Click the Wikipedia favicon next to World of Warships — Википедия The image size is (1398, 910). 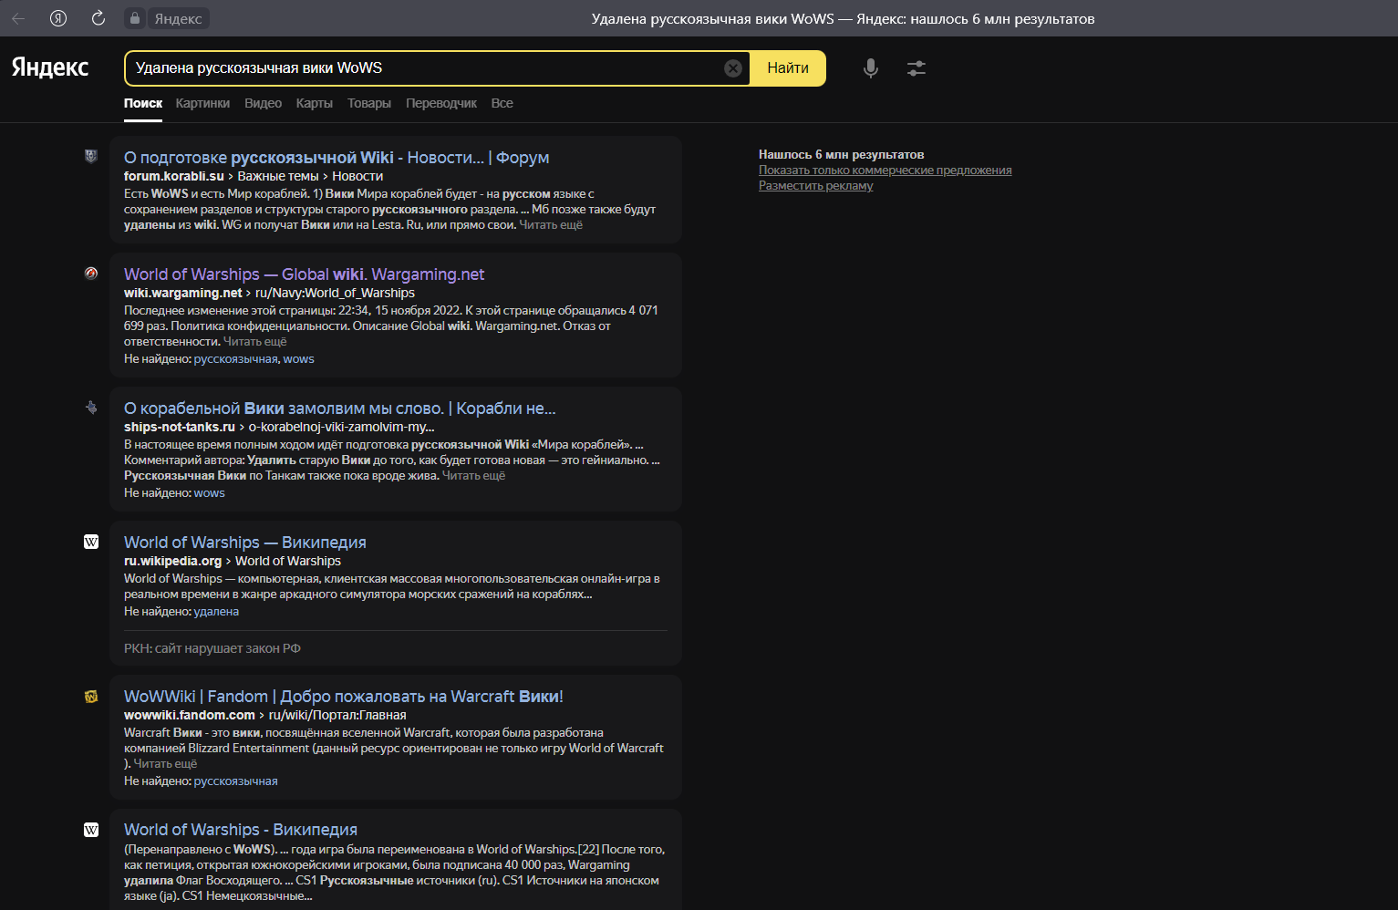pyautogui.click(x=91, y=542)
